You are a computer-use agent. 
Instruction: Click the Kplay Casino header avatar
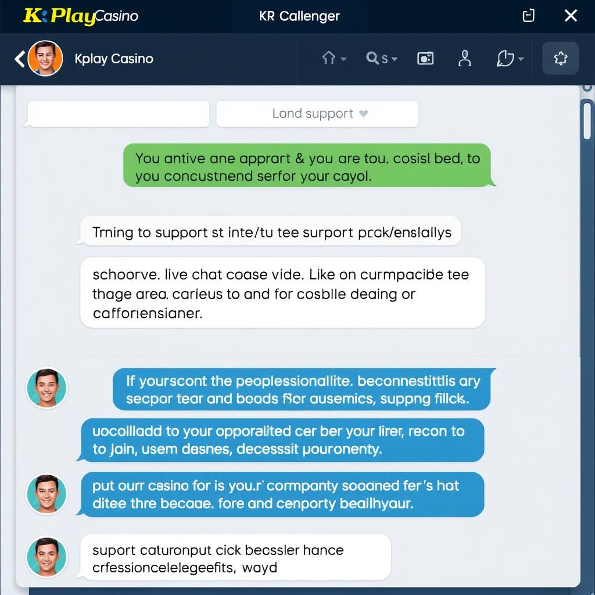pyautogui.click(x=45, y=59)
